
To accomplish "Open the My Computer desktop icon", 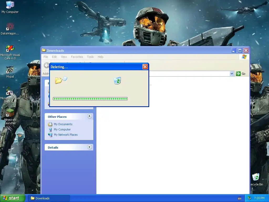I will tap(10, 7).
